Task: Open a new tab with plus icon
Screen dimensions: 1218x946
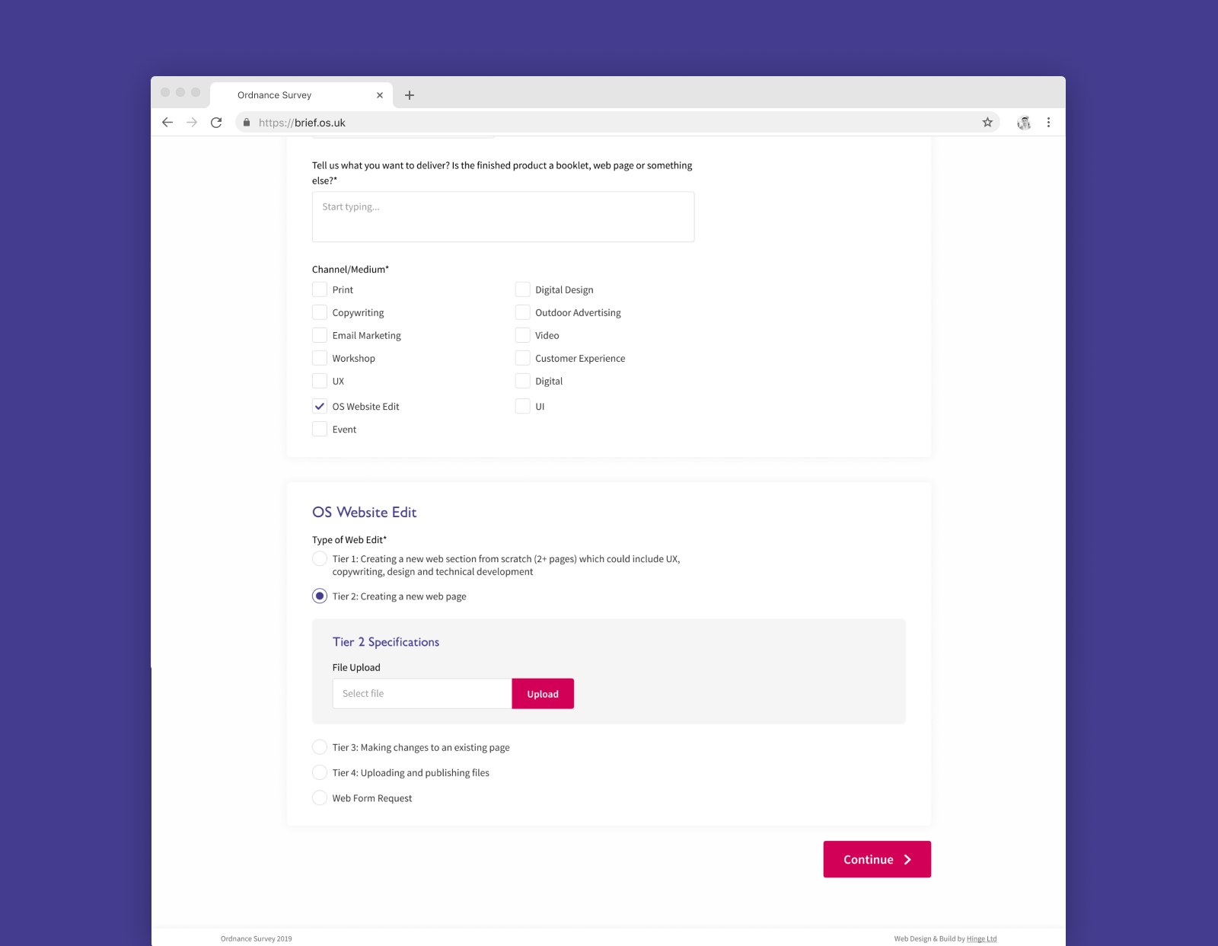Action: click(410, 95)
